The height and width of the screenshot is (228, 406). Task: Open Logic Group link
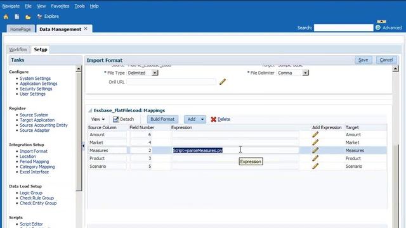pos(31,193)
